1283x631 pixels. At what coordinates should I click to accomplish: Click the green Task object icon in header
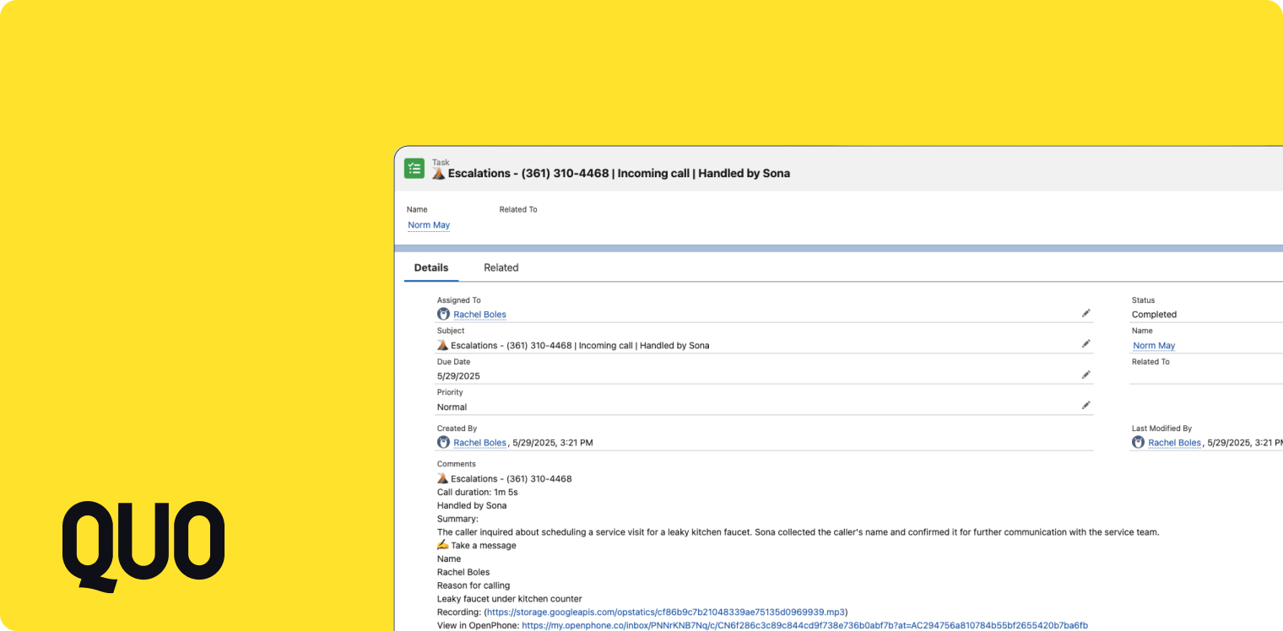(x=414, y=168)
